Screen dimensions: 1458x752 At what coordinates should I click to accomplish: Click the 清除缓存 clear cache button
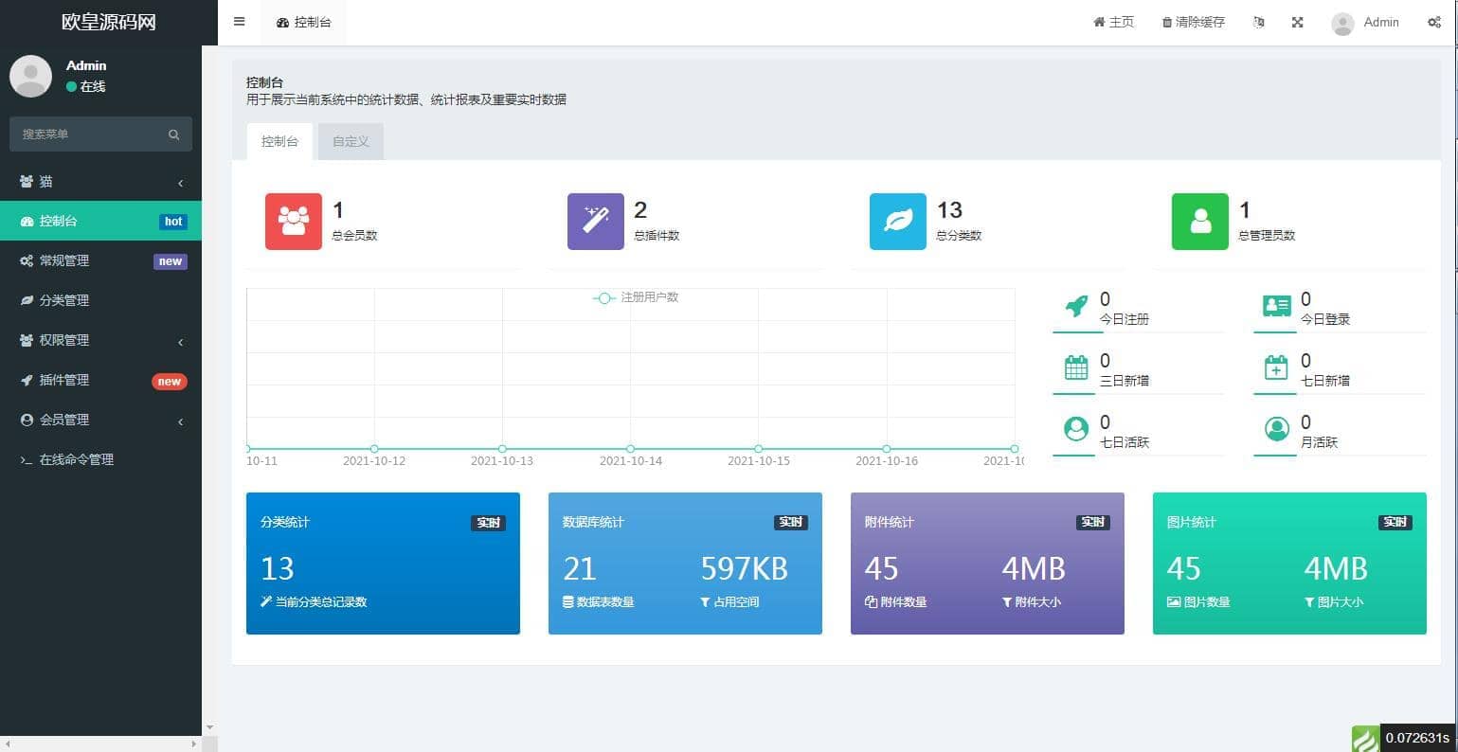click(x=1193, y=22)
